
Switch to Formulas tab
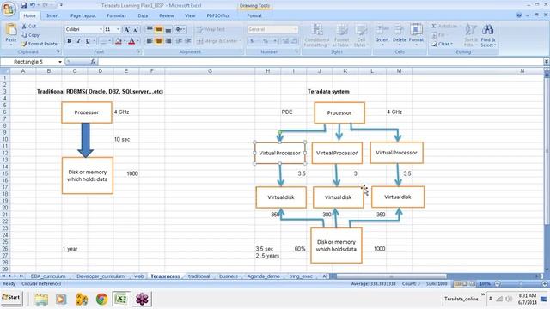116,15
